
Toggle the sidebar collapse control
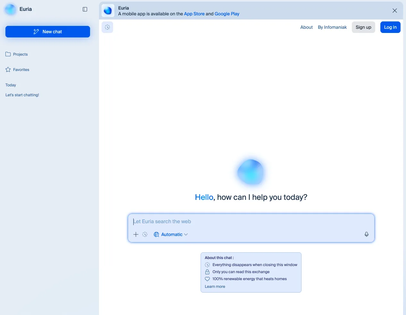point(85,9)
